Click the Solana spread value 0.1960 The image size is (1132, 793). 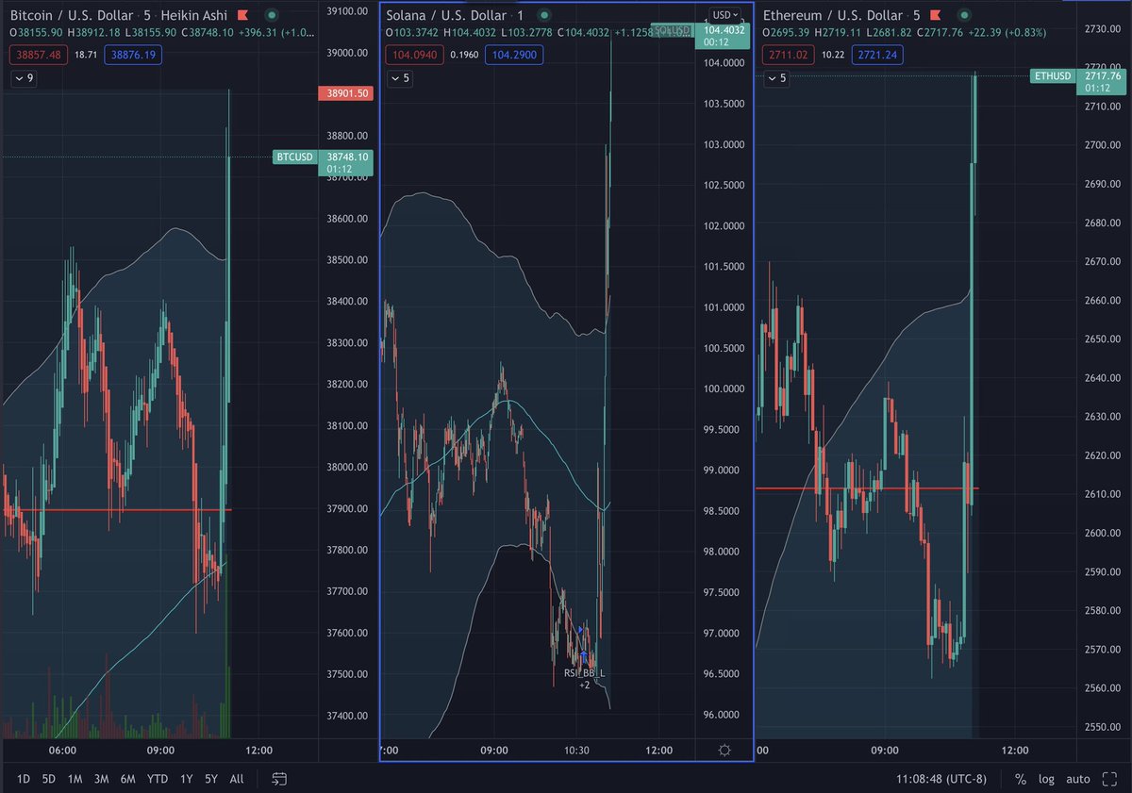coord(462,55)
